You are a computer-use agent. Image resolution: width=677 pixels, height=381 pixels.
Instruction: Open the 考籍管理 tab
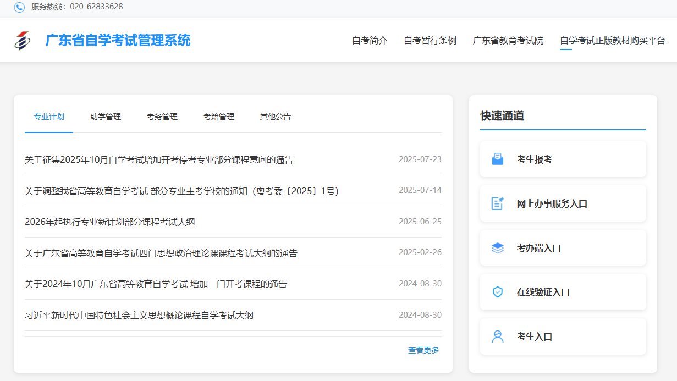(219, 117)
